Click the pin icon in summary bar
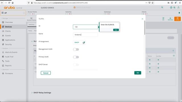Viewport: 182px width, 102px height. coord(179,13)
